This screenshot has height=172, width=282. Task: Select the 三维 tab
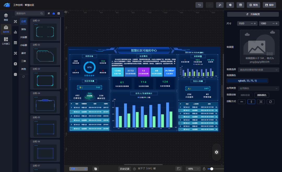point(23,61)
